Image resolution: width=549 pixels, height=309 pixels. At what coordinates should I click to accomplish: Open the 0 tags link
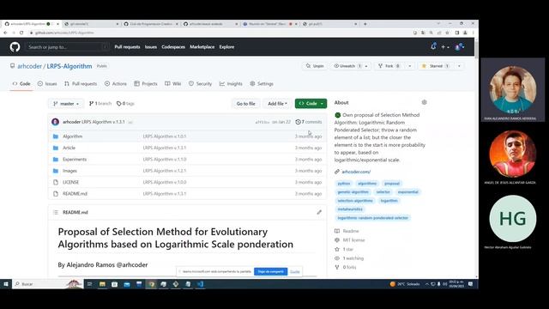pos(125,104)
